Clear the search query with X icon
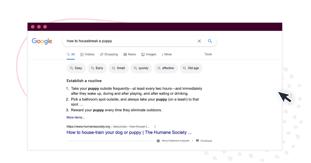This screenshot has width=311, height=163. (x=199, y=41)
